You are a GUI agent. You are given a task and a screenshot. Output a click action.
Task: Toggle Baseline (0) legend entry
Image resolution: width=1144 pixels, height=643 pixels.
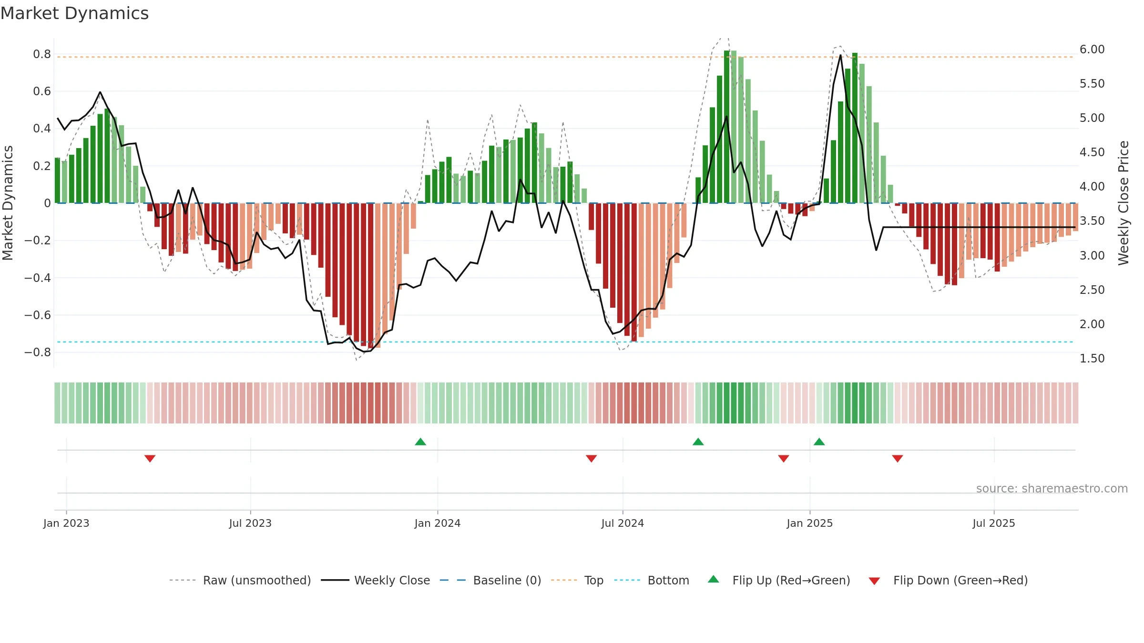[490, 580]
